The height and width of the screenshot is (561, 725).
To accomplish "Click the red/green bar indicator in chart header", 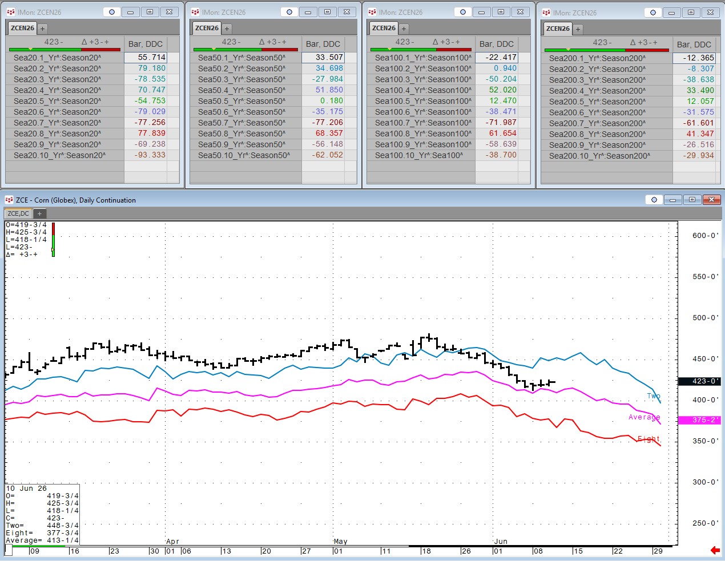I will (x=53, y=240).
